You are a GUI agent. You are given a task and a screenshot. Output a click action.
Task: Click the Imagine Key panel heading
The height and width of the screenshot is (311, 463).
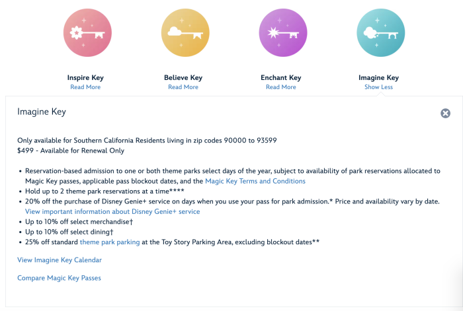[x=42, y=112]
